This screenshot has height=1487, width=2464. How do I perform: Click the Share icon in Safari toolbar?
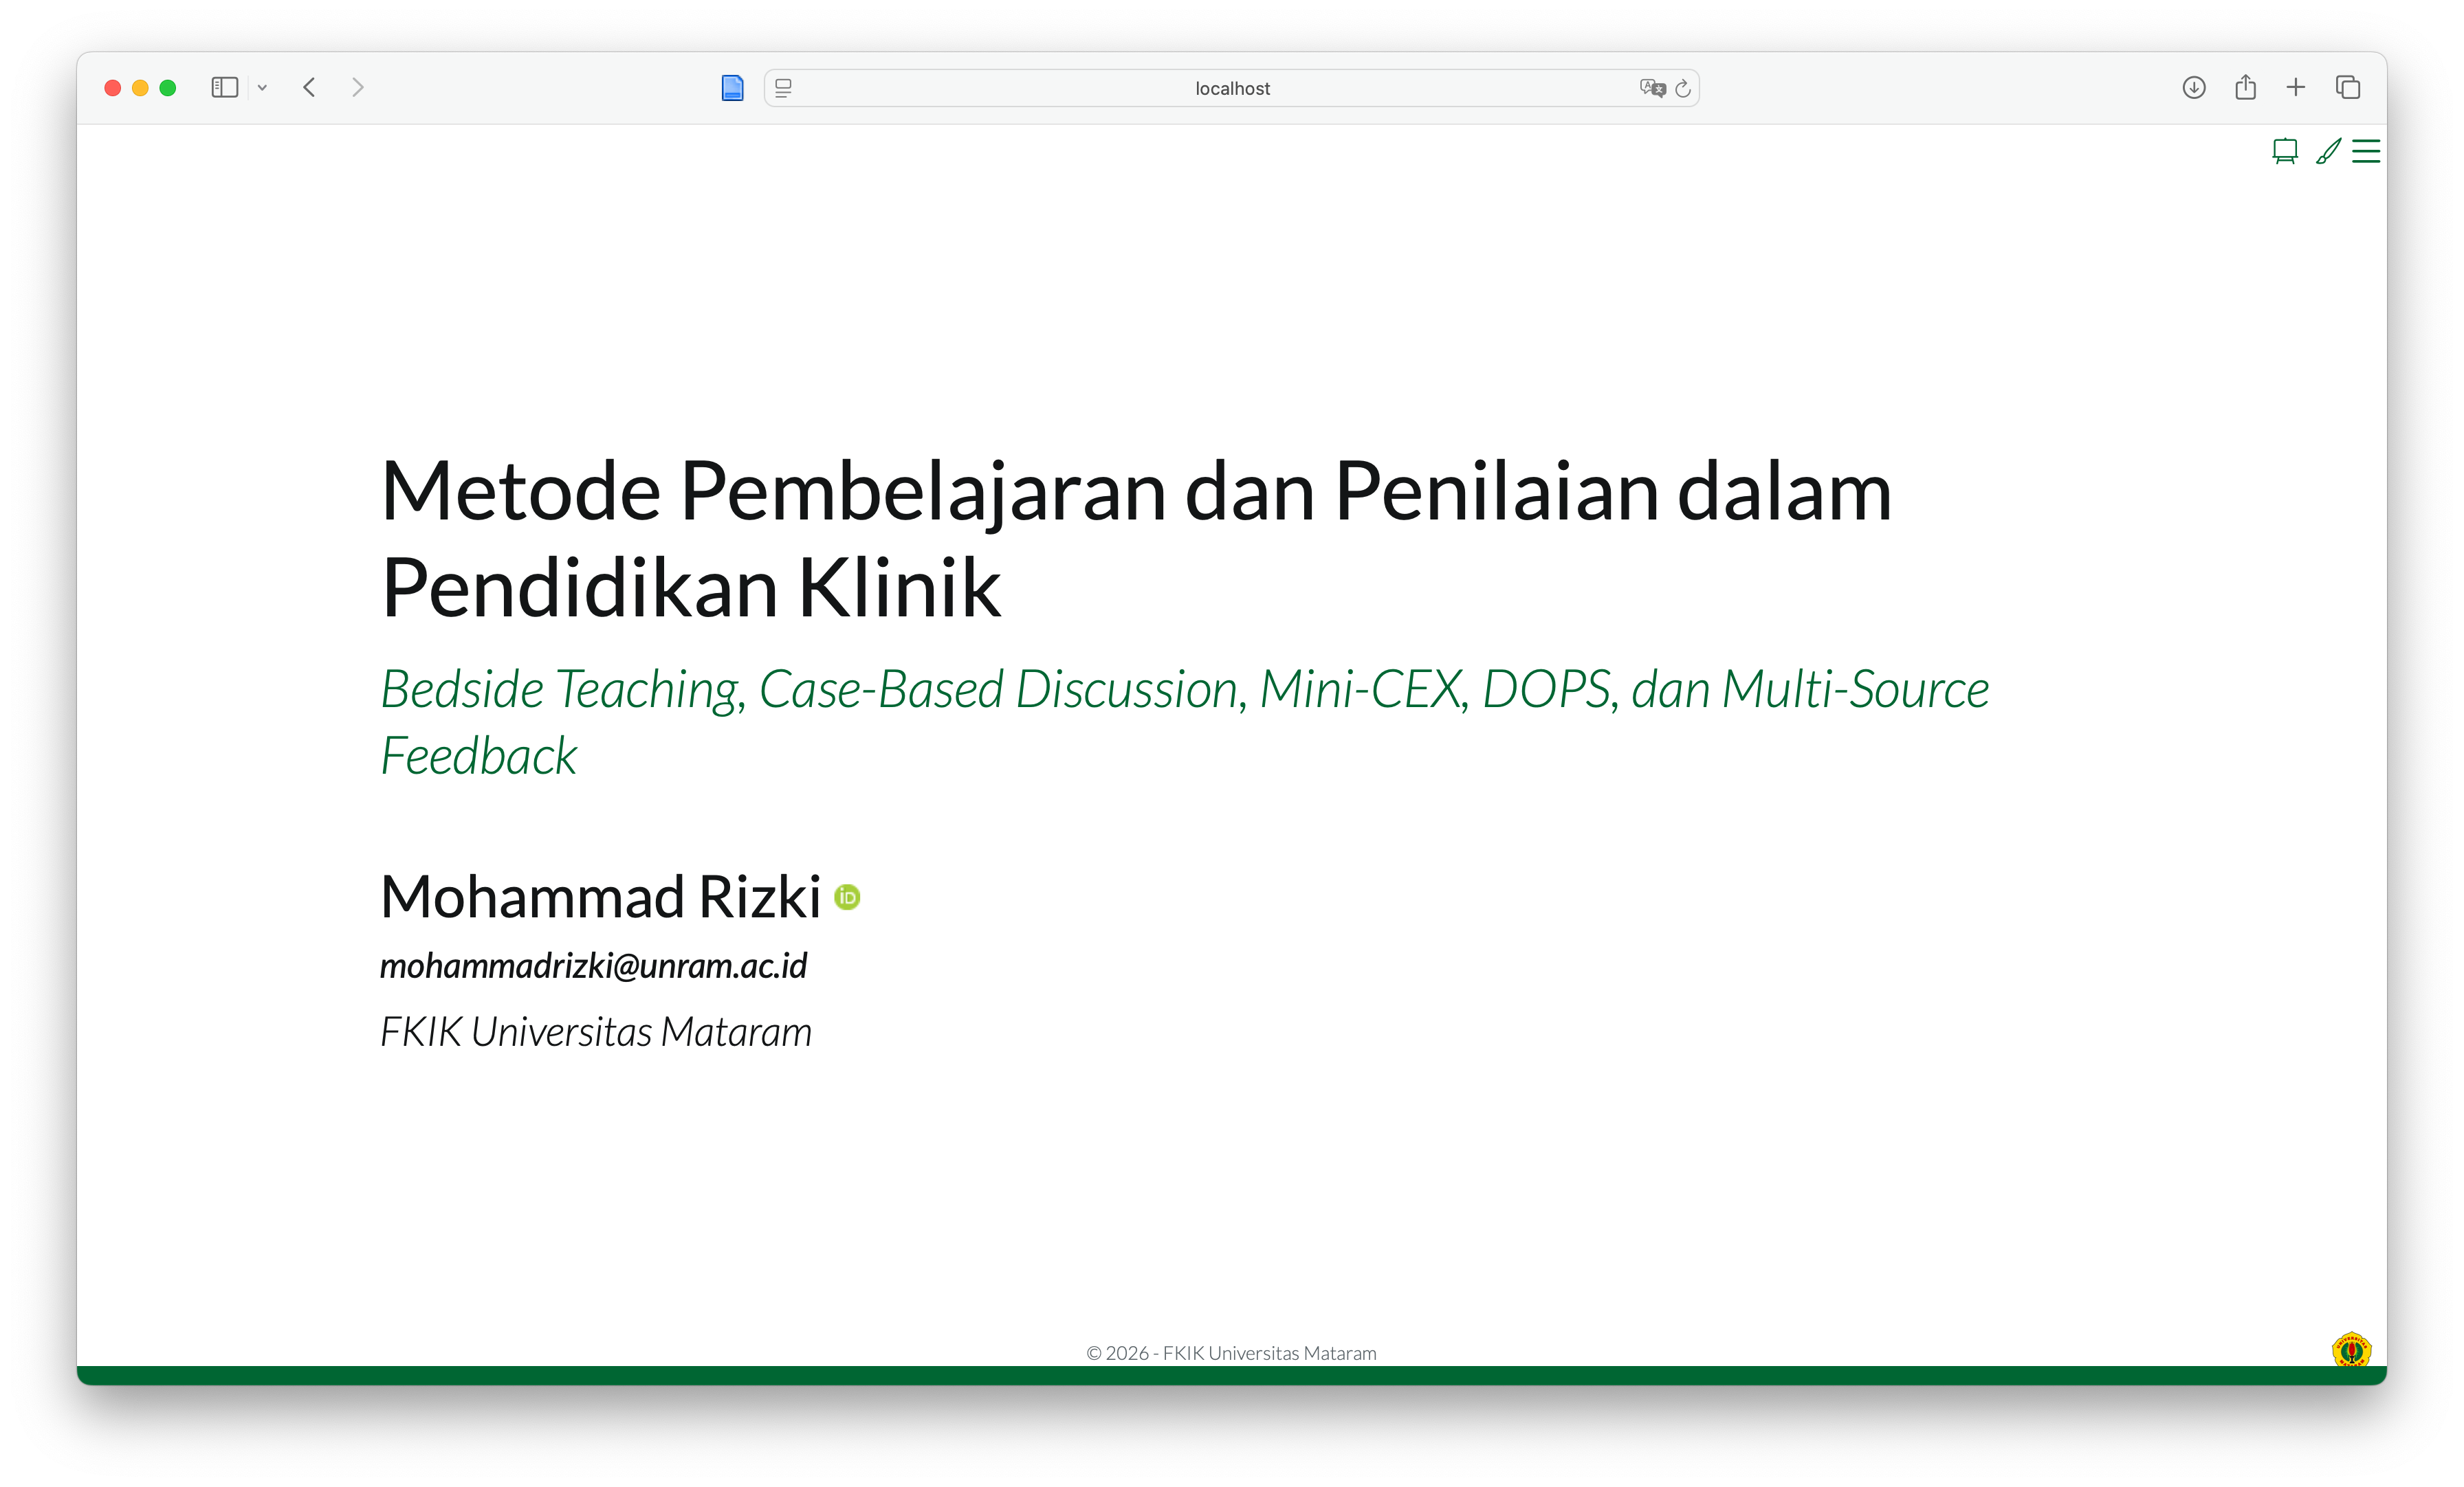pos(2245,88)
